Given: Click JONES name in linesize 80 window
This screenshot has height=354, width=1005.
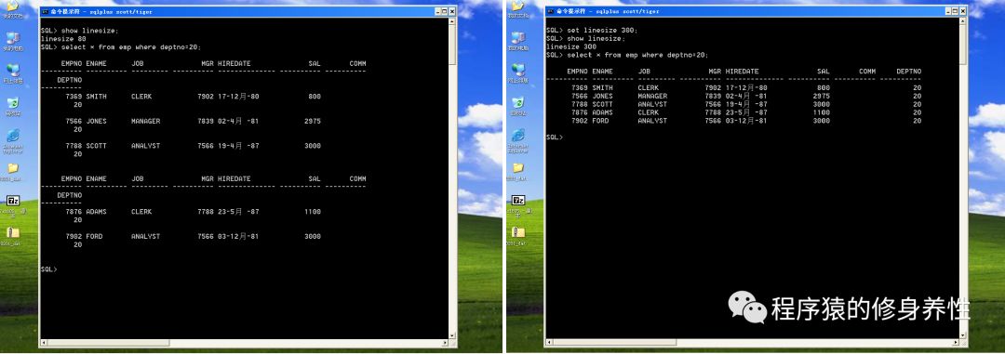Looking at the screenshot, I should pos(96,121).
